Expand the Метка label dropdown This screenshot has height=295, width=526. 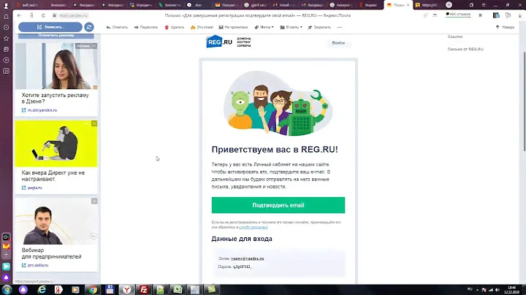pos(264,27)
